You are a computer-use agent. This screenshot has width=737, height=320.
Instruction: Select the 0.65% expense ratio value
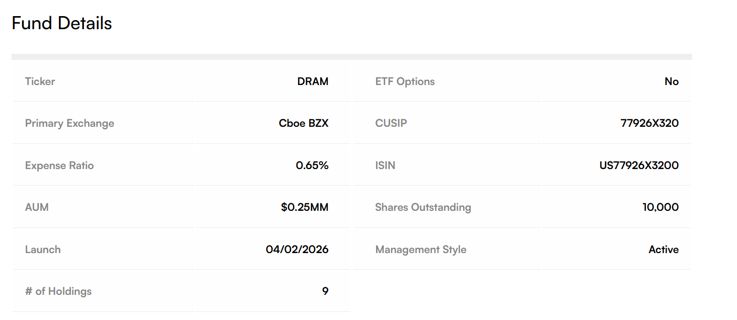pos(312,166)
